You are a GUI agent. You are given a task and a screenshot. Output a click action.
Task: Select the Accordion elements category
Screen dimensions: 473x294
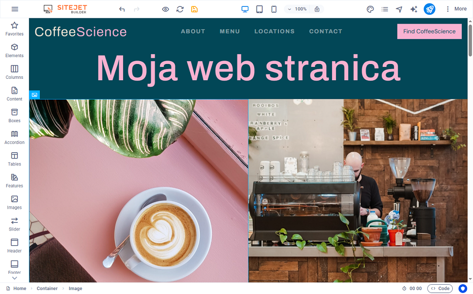[14, 137]
